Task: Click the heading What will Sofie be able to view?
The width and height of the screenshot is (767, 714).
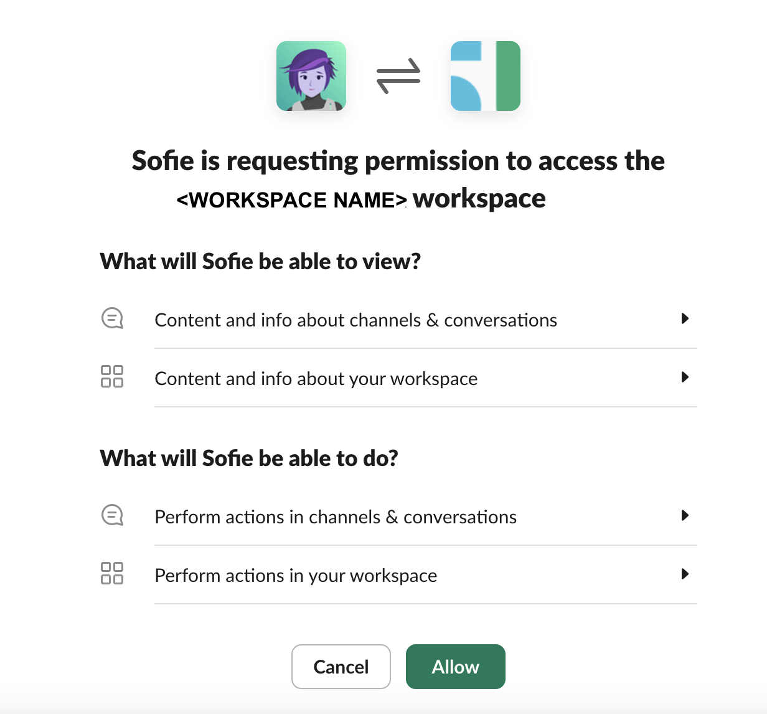Action: coord(260,261)
